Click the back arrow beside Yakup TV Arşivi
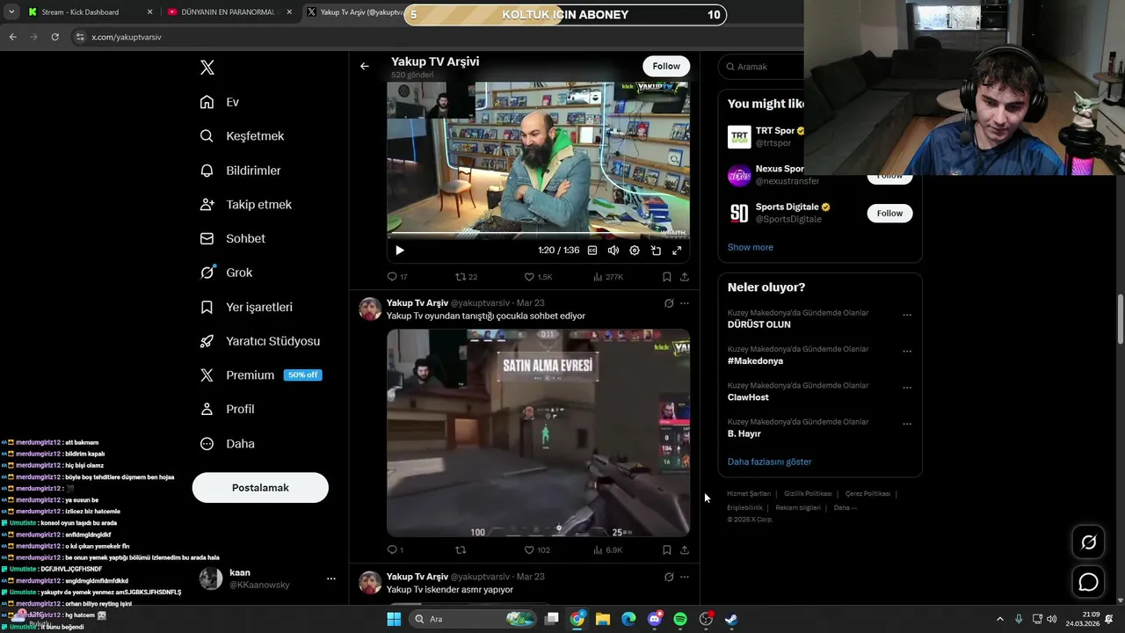 (364, 66)
